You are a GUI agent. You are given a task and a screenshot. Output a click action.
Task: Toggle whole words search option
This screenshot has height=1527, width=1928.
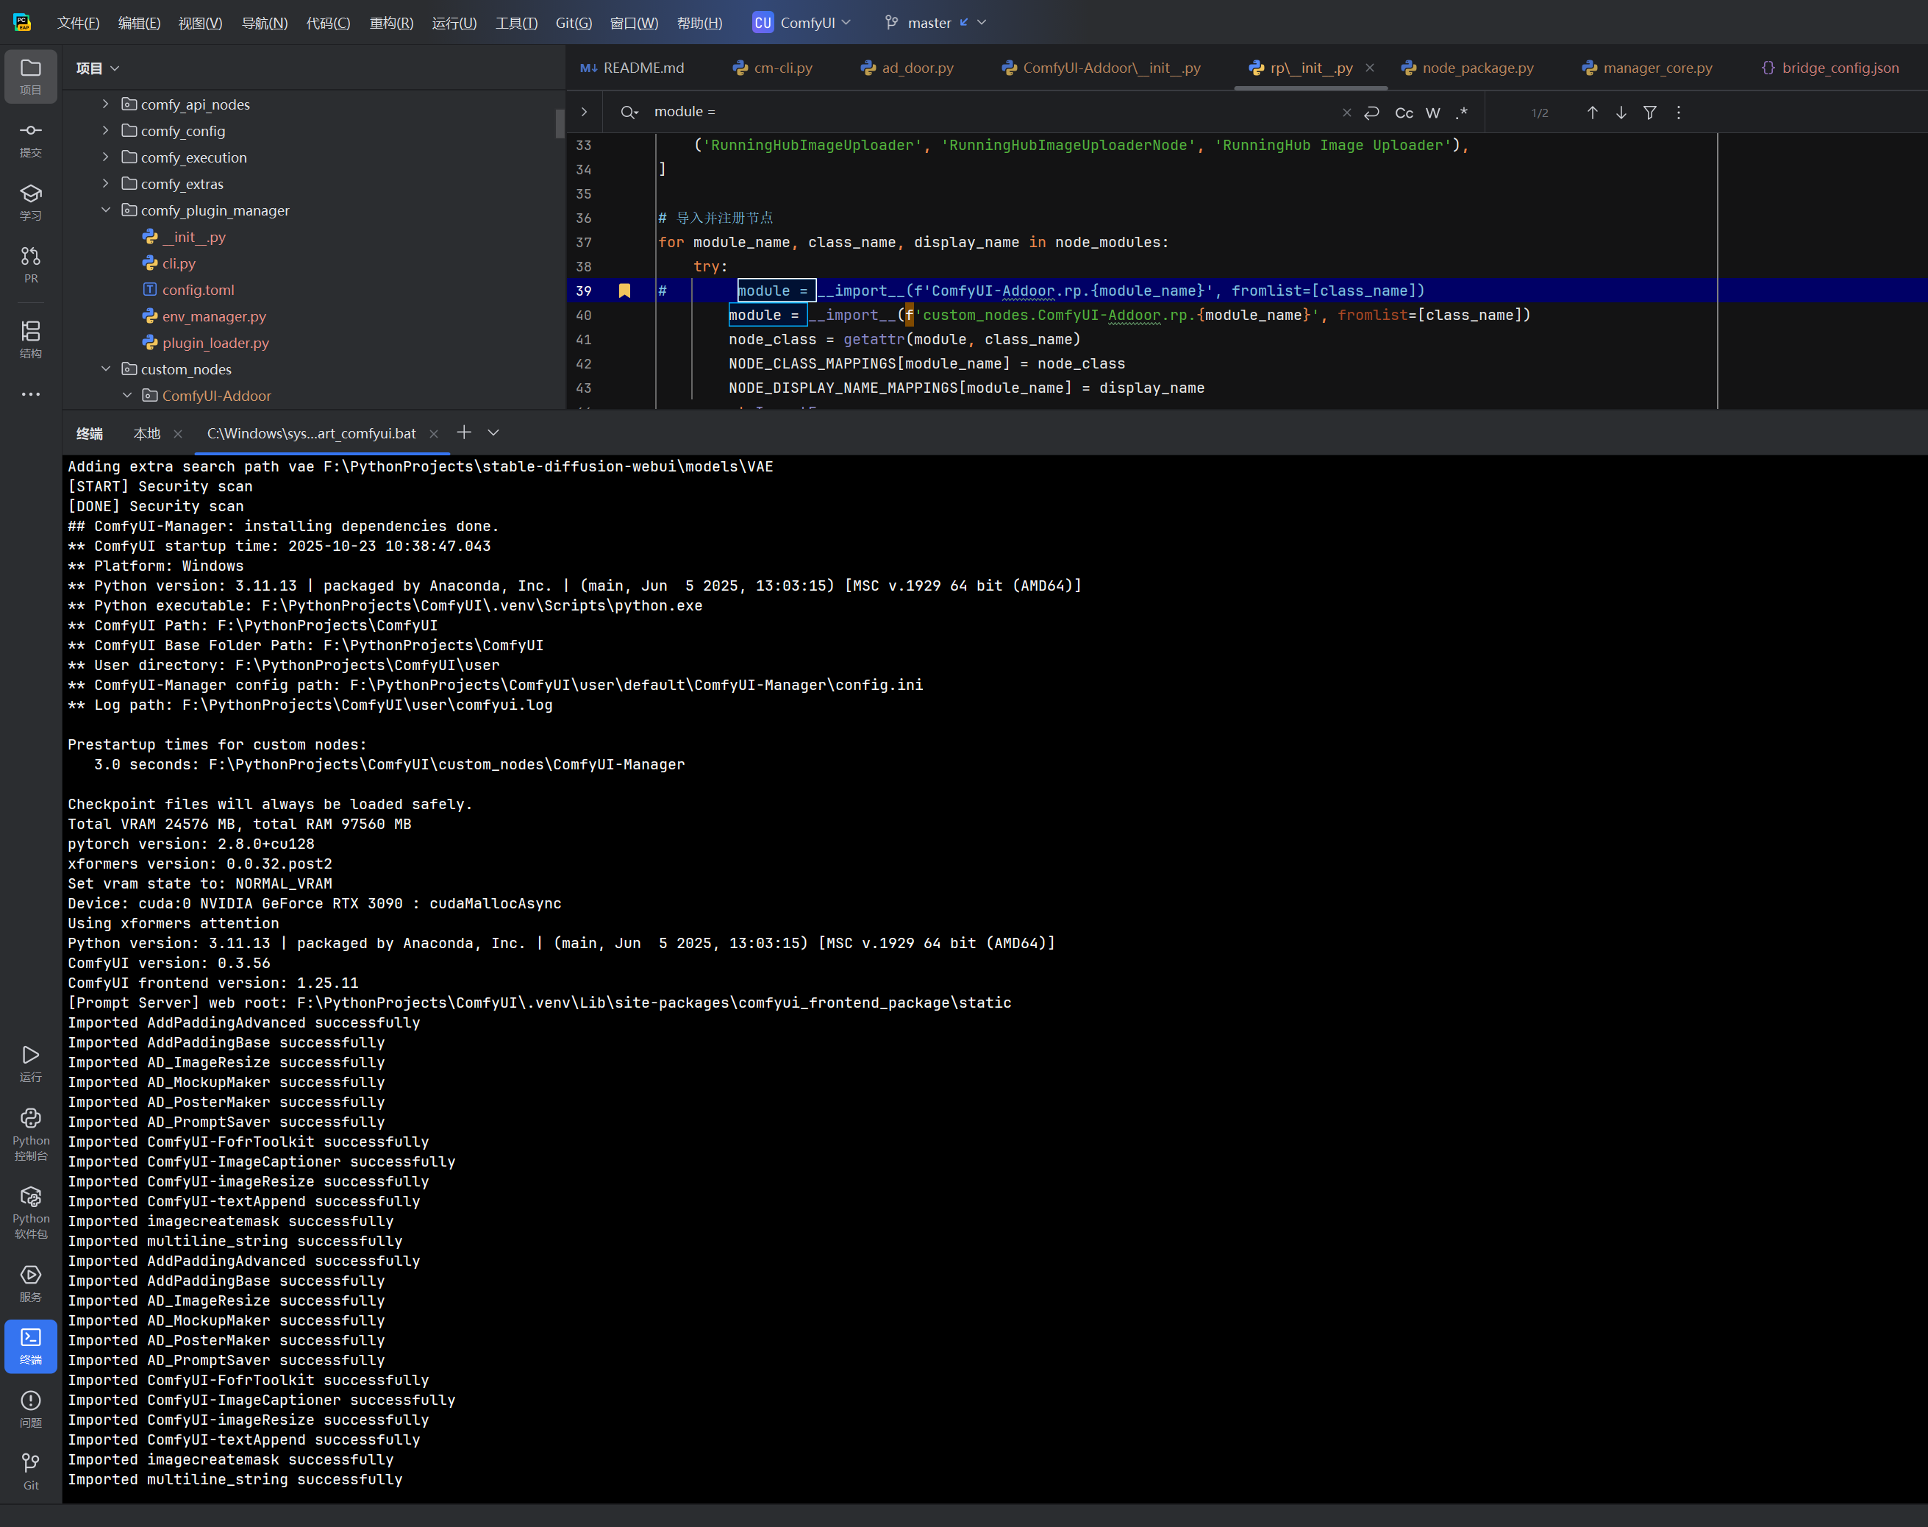(x=1432, y=113)
